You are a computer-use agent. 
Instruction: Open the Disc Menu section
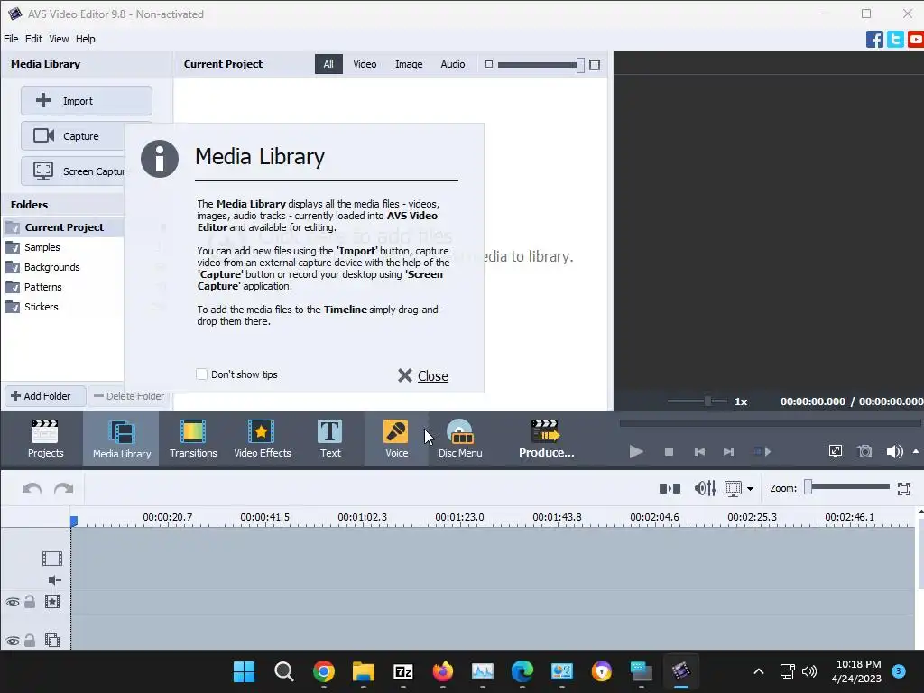click(x=460, y=439)
